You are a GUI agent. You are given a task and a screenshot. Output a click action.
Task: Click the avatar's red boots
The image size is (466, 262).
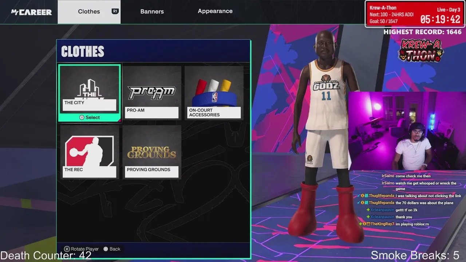tap(326, 213)
